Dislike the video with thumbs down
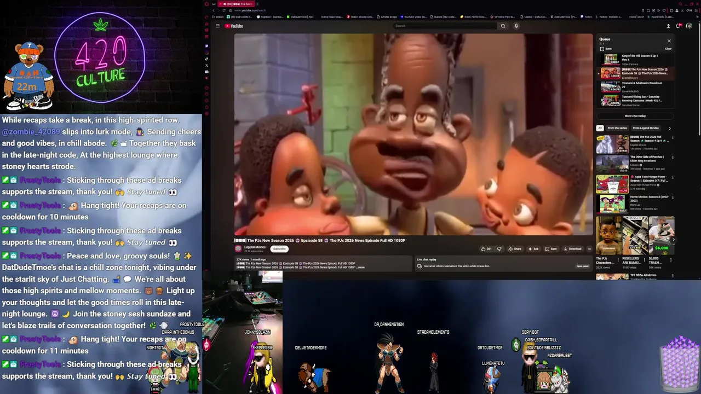The image size is (701, 394). coord(499,248)
